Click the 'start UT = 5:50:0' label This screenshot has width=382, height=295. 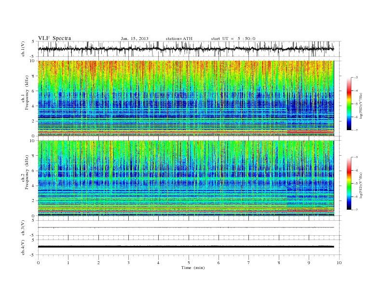tap(233, 39)
